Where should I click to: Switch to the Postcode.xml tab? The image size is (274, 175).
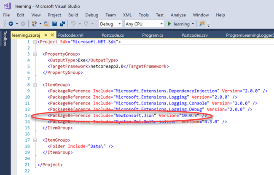click(x=70, y=35)
